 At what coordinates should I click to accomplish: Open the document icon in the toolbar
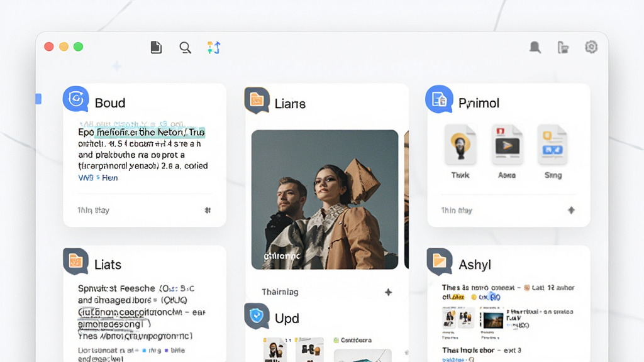(x=156, y=47)
